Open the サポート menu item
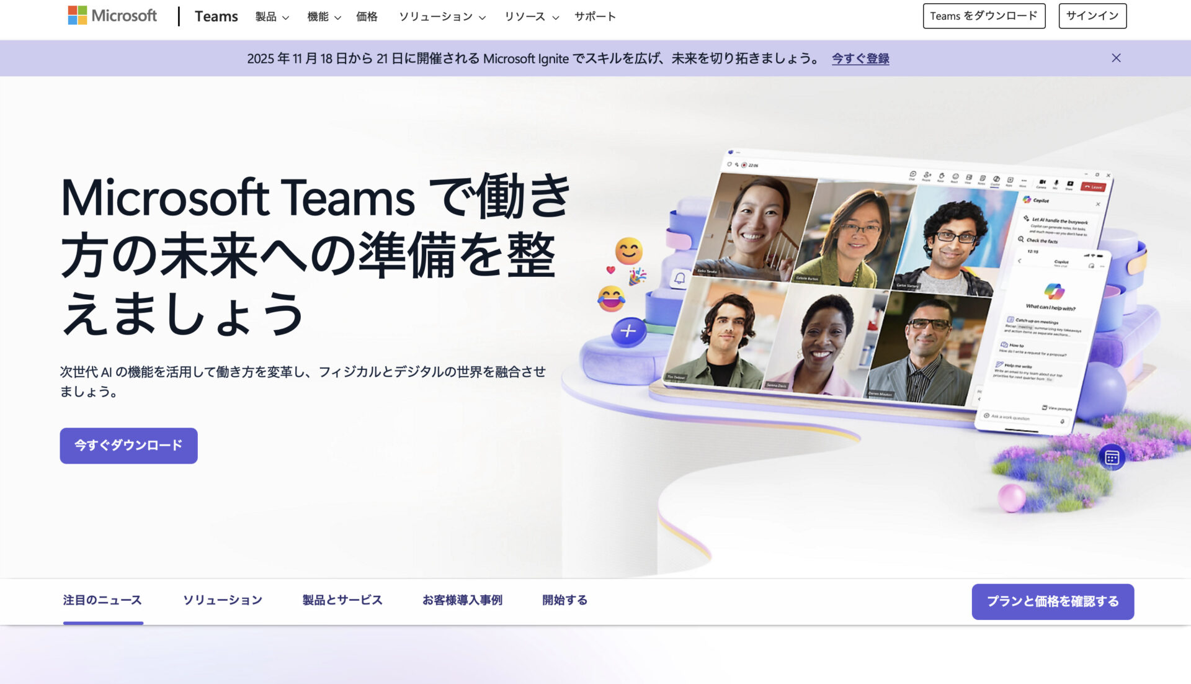 (x=595, y=17)
